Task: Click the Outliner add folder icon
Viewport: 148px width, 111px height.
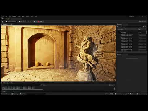Action: (x=144, y=27)
